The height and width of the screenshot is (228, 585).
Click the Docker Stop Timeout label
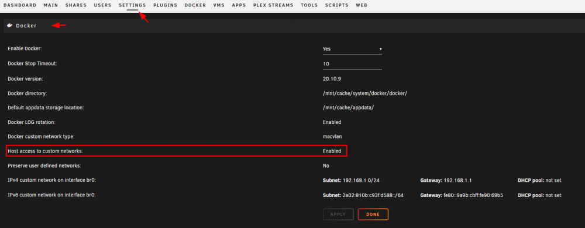32,64
